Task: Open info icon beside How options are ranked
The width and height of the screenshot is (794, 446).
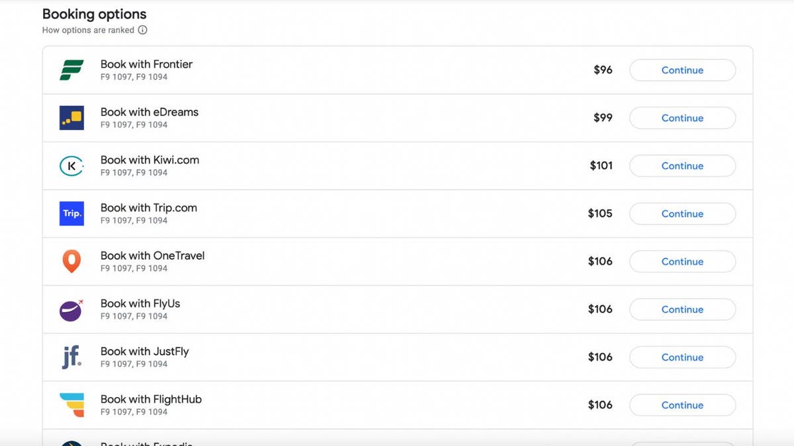Action: [142, 30]
